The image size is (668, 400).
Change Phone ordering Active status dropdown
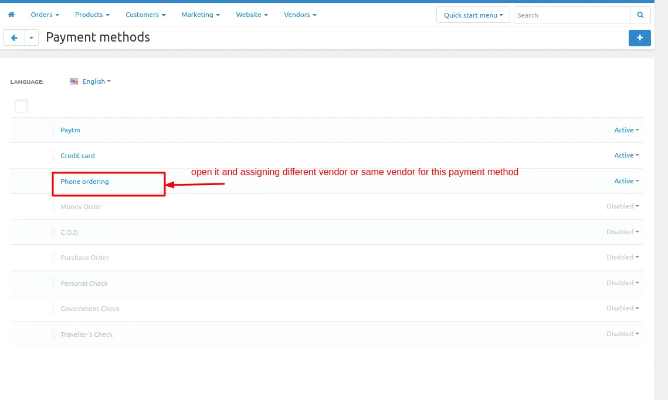[x=626, y=181]
